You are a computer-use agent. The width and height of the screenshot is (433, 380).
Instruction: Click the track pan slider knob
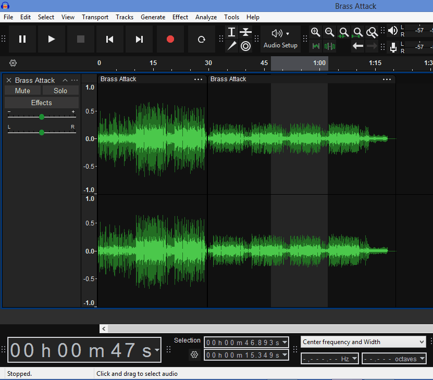coord(42,132)
